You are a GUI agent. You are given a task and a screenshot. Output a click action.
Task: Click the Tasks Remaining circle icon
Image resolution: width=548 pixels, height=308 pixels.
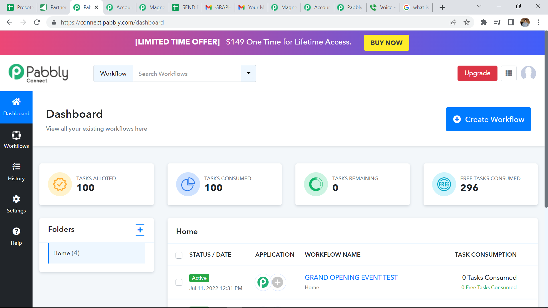coord(316,184)
